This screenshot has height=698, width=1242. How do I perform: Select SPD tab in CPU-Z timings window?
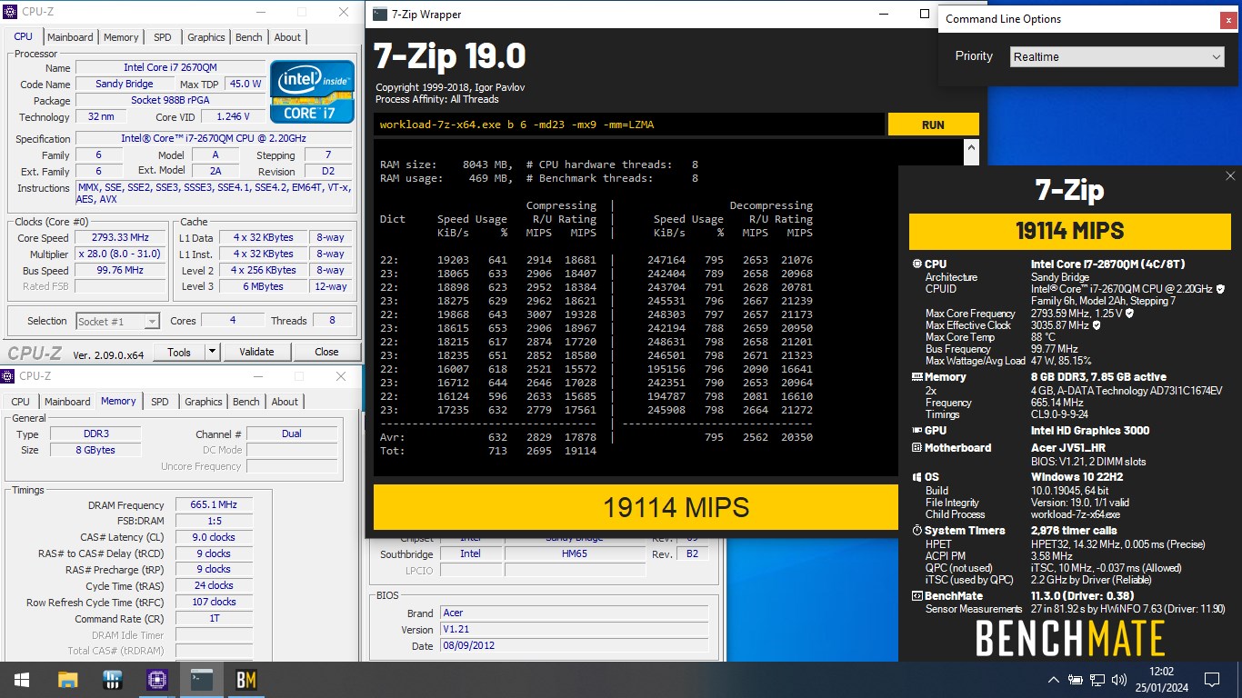click(159, 402)
